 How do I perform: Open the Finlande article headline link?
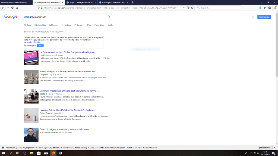[x=68, y=52]
